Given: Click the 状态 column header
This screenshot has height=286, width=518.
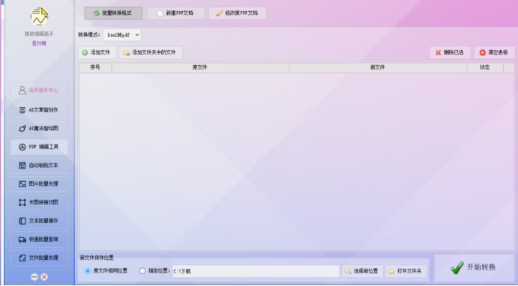Looking at the screenshot, I should pyautogui.click(x=485, y=67).
